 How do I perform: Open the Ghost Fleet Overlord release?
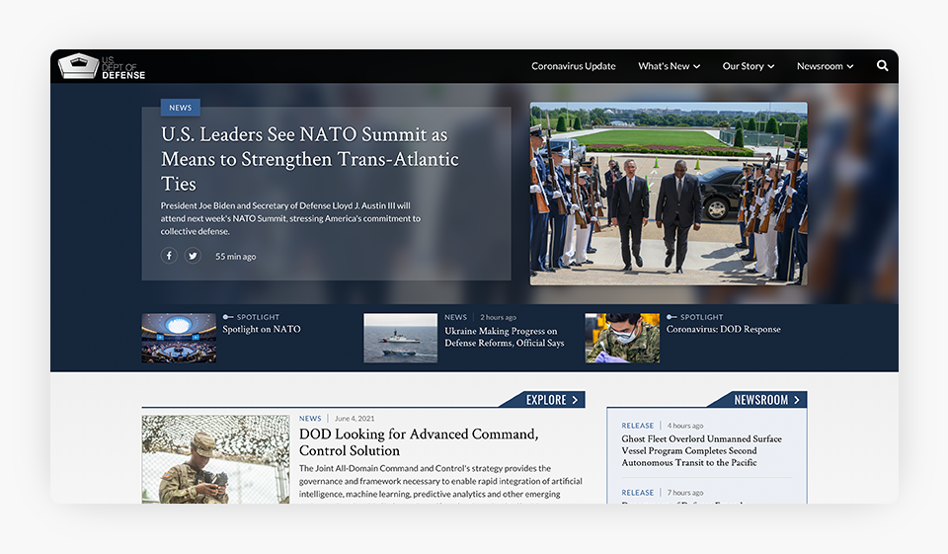701,450
